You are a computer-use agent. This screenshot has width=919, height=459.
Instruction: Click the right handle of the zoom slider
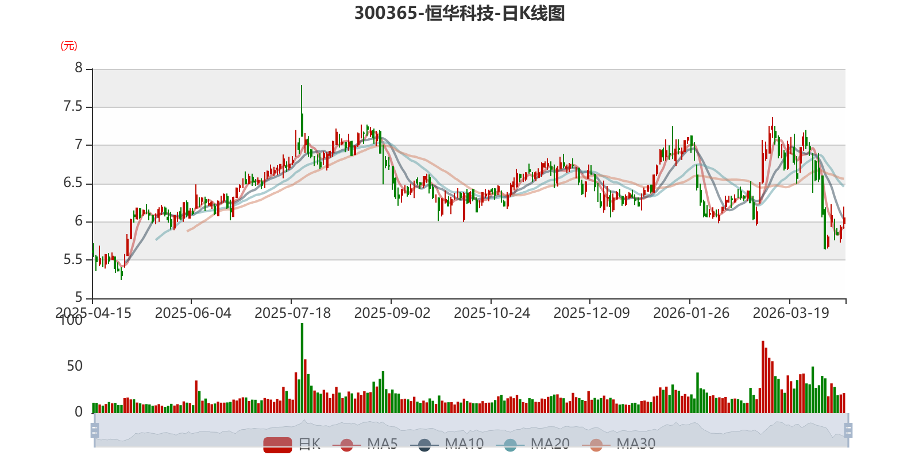(848, 430)
